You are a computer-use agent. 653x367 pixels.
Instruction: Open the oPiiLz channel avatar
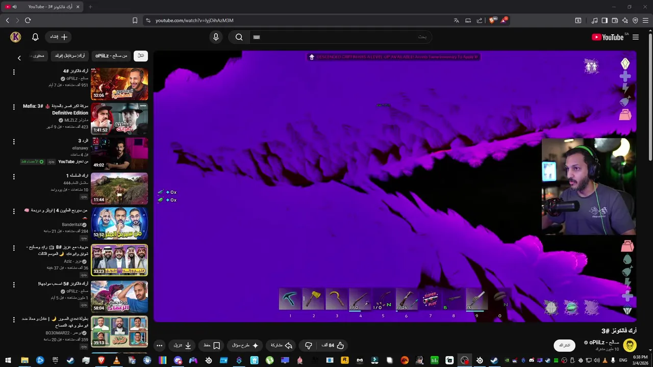point(630,345)
